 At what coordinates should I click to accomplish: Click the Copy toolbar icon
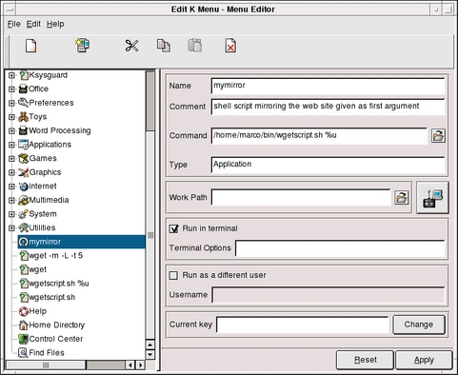164,46
